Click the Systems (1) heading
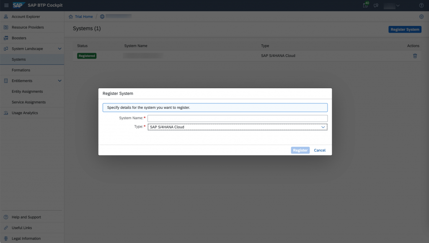This screenshot has width=429, height=243. click(87, 28)
